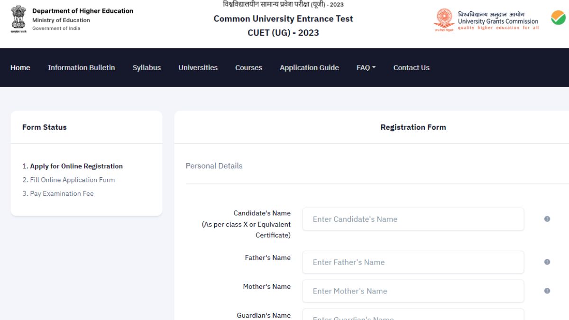Go to the Home menu item

coord(20,67)
